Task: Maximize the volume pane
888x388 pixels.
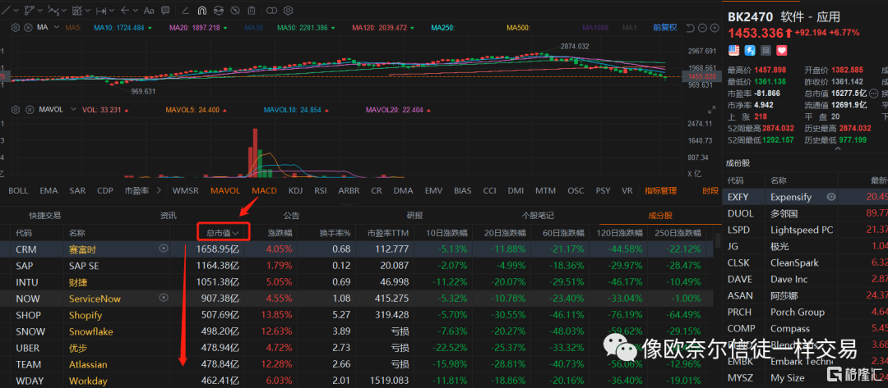Action: tap(711, 110)
